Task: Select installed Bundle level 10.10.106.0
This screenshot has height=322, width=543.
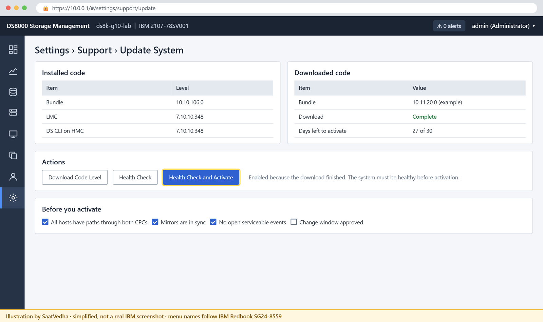Action: (x=190, y=102)
